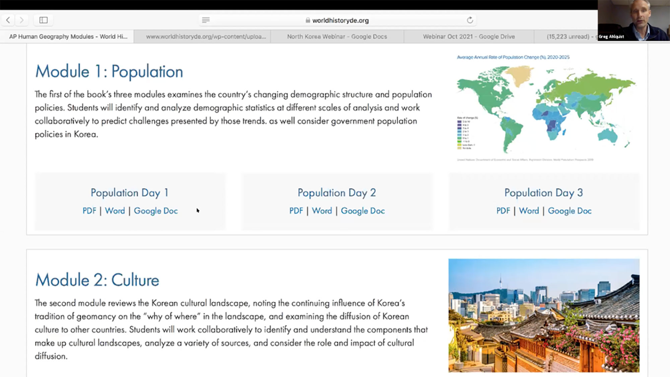This screenshot has height=377, width=670.
Task: Click the back navigation arrow icon
Action: tap(8, 20)
